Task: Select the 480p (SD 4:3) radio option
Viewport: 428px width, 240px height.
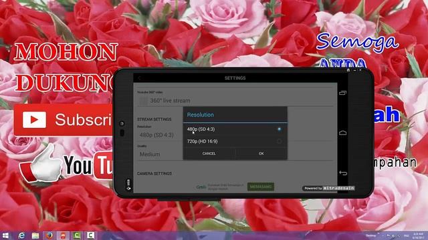Action: [x=235, y=129]
